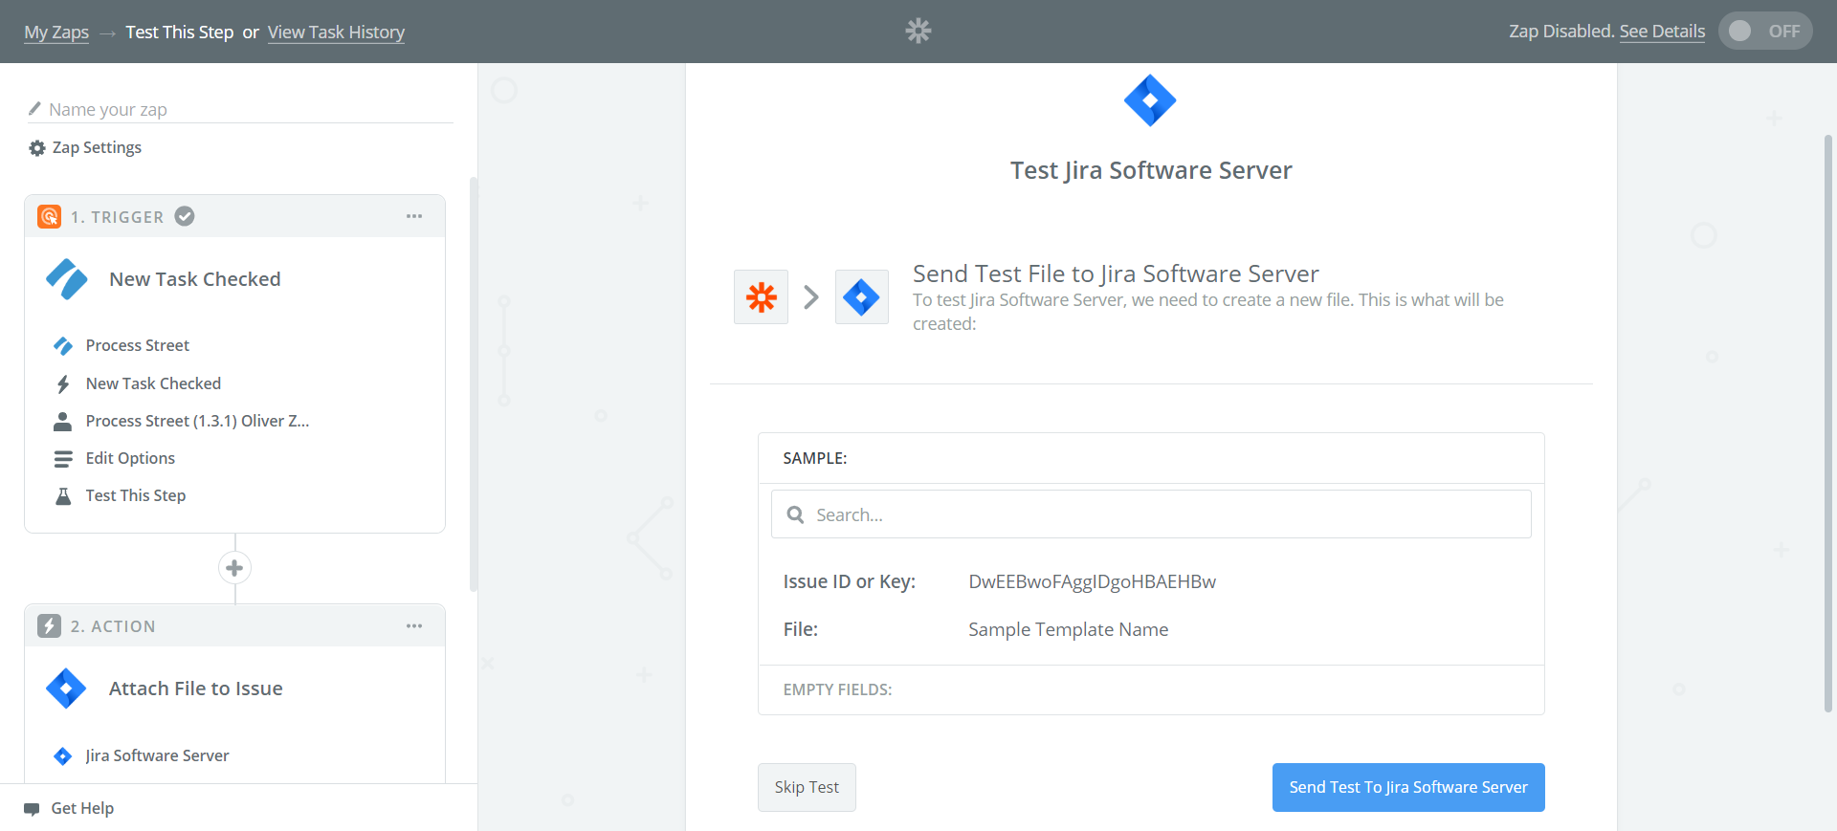1837x831 pixels.
Task: Click the Skip Test button
Action: (x=807, y=787)
